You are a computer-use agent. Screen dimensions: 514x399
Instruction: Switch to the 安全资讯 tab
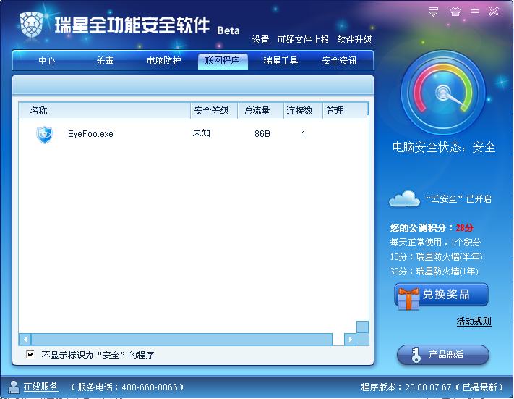pos(339,61)
